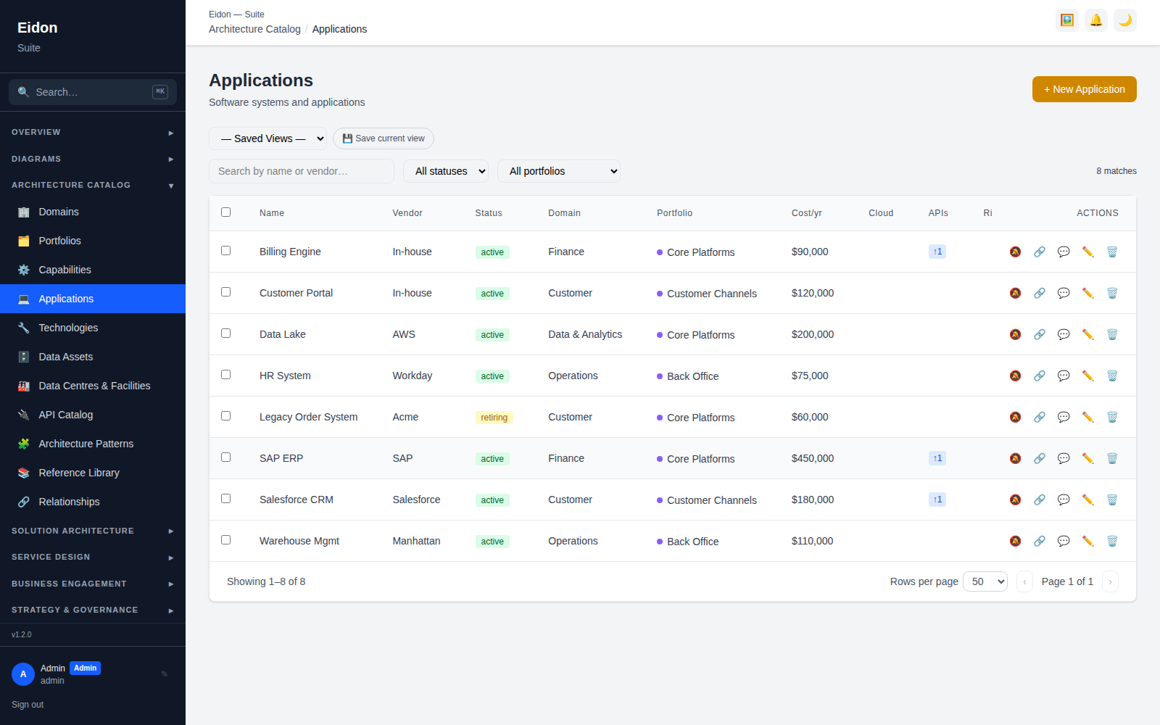Click the API badge on Salesforce CRM row
1160x725 pixels.
coord(937,500)
